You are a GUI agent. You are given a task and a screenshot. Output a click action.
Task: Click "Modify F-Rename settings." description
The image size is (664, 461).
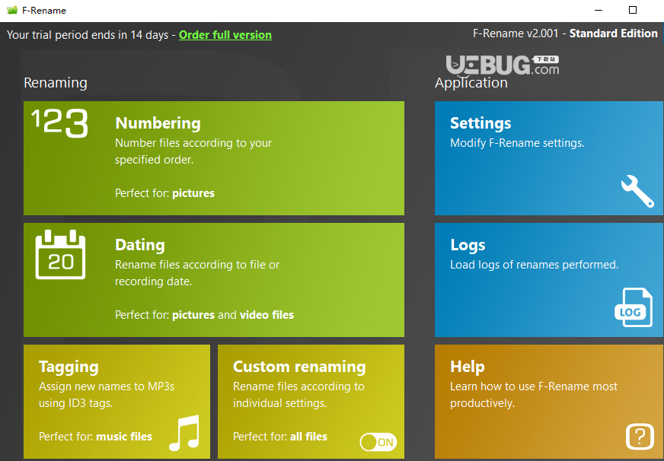pyautogui.click(x=517, y=143)
